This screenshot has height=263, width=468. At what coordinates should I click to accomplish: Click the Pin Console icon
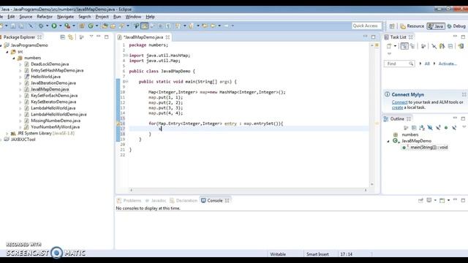pyautogui.click(x=420, y=200)
